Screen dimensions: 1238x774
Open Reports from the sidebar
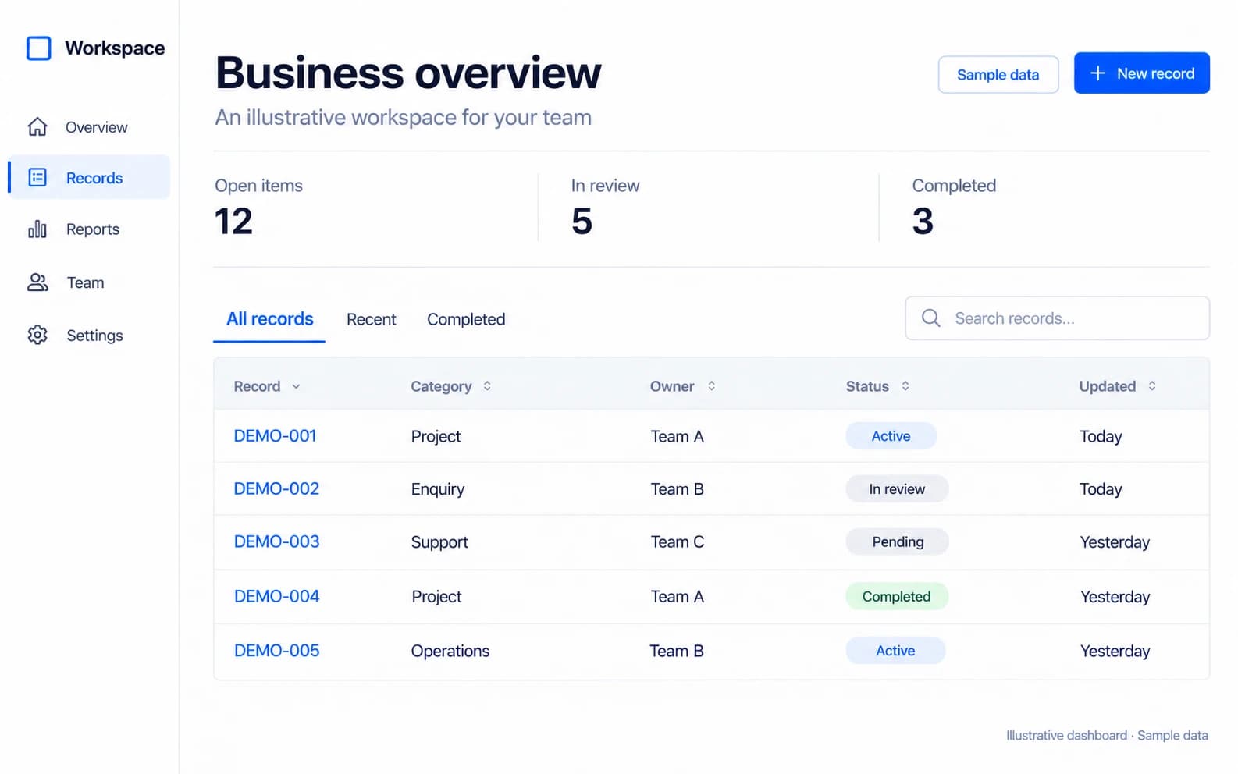tap(89, 229)
